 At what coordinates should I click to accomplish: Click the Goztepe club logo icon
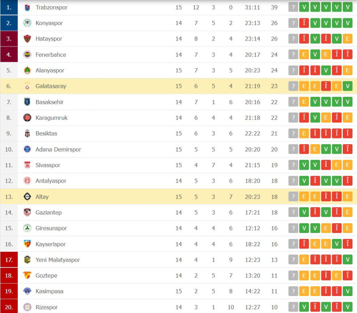(x=27, y=275)
